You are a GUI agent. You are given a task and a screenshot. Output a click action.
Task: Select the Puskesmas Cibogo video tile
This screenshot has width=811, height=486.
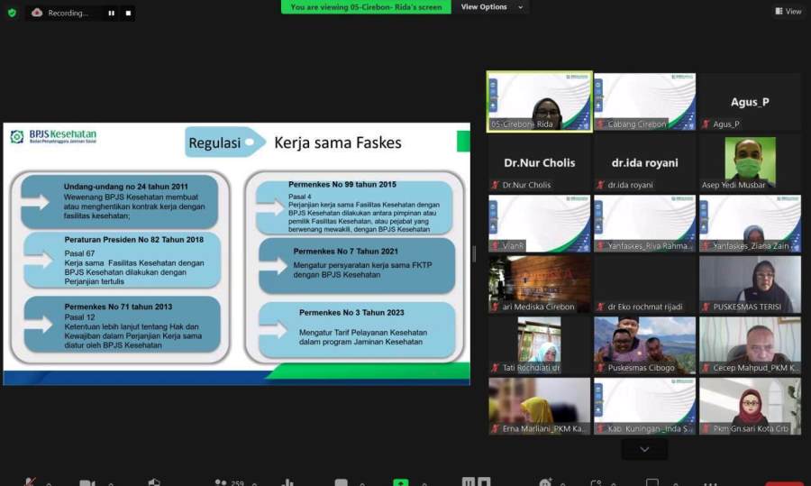[644, 345]
